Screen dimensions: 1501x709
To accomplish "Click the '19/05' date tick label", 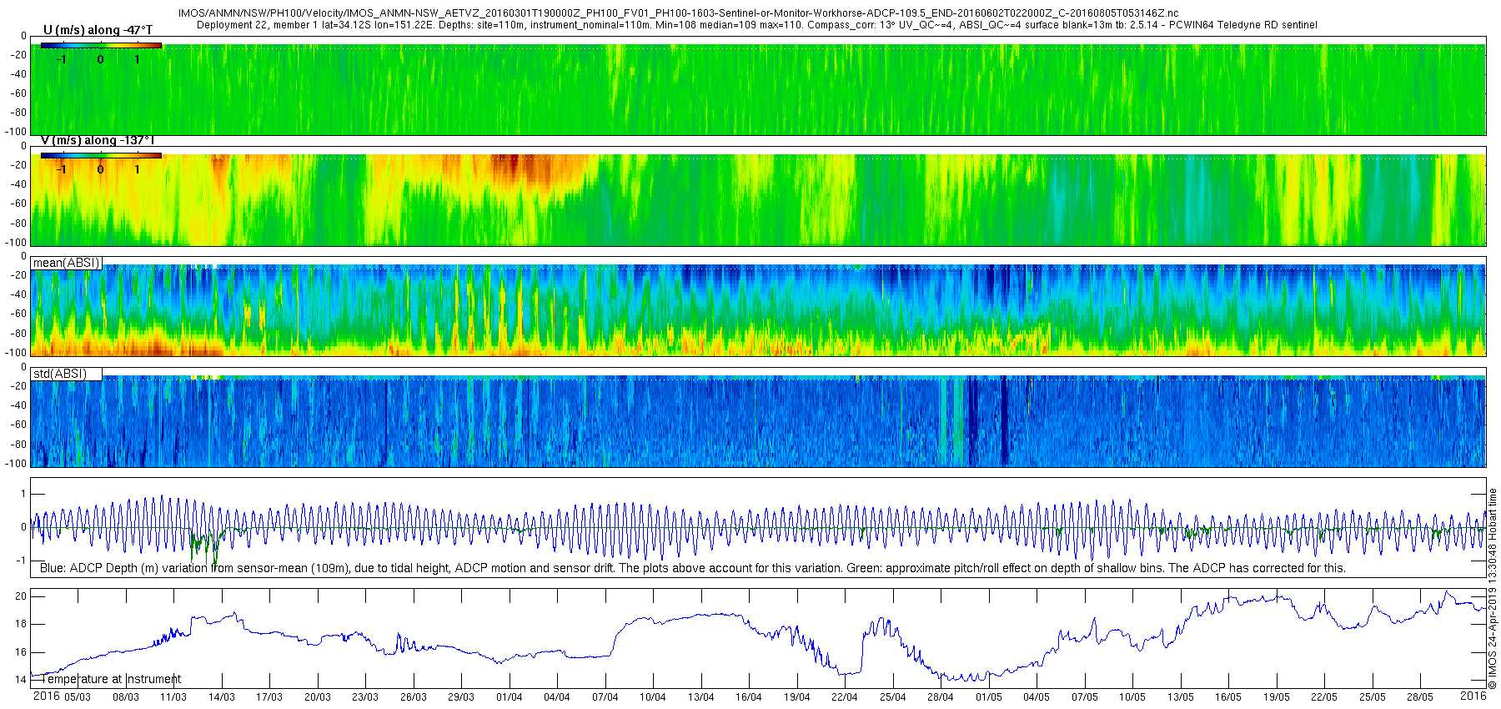I will (x=1277, y=697).
